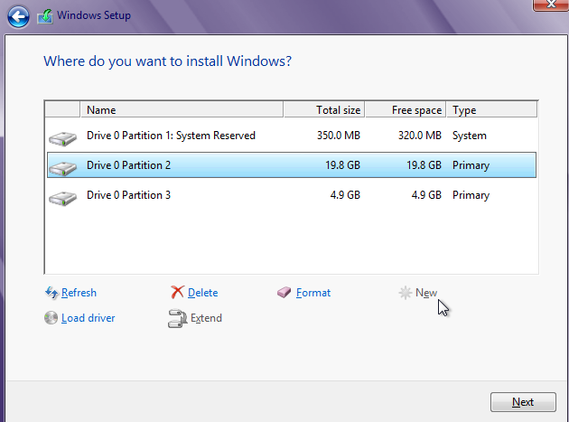Click the System type cell
This screenshot has width=569, height=422.
(x=470, y=136)
